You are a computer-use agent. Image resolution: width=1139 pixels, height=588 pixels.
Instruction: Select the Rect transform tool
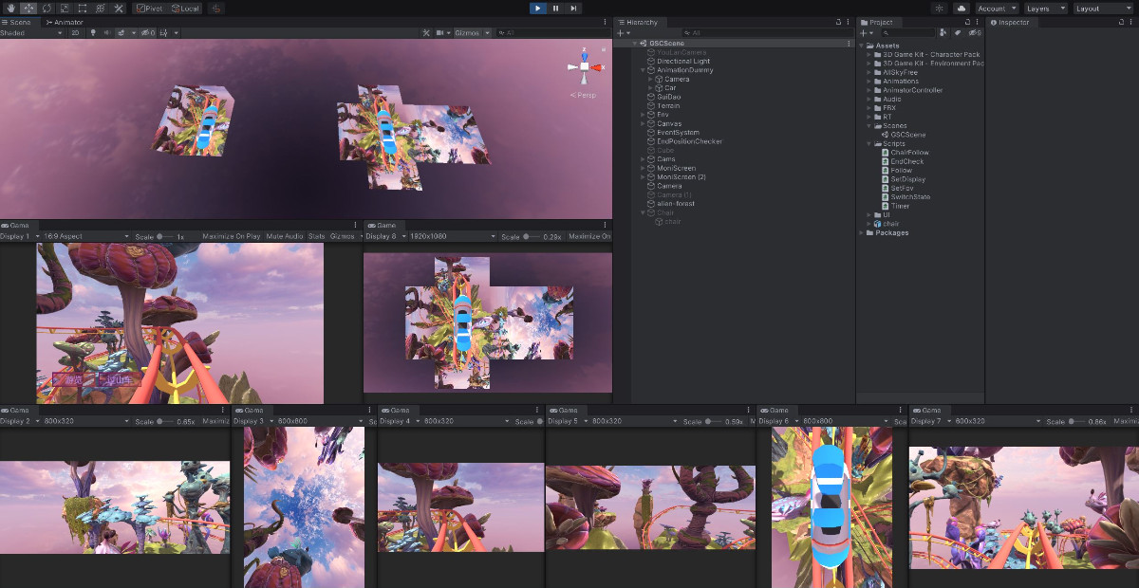click(83, 8)
